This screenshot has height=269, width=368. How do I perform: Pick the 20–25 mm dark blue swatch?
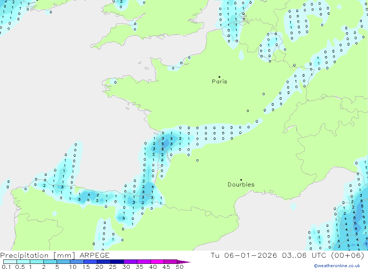pyautogui.click(x=104, y=262)
